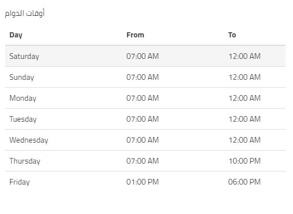Click the Day column header
Viewport: 293px width, 214px height.
[16, 35]
